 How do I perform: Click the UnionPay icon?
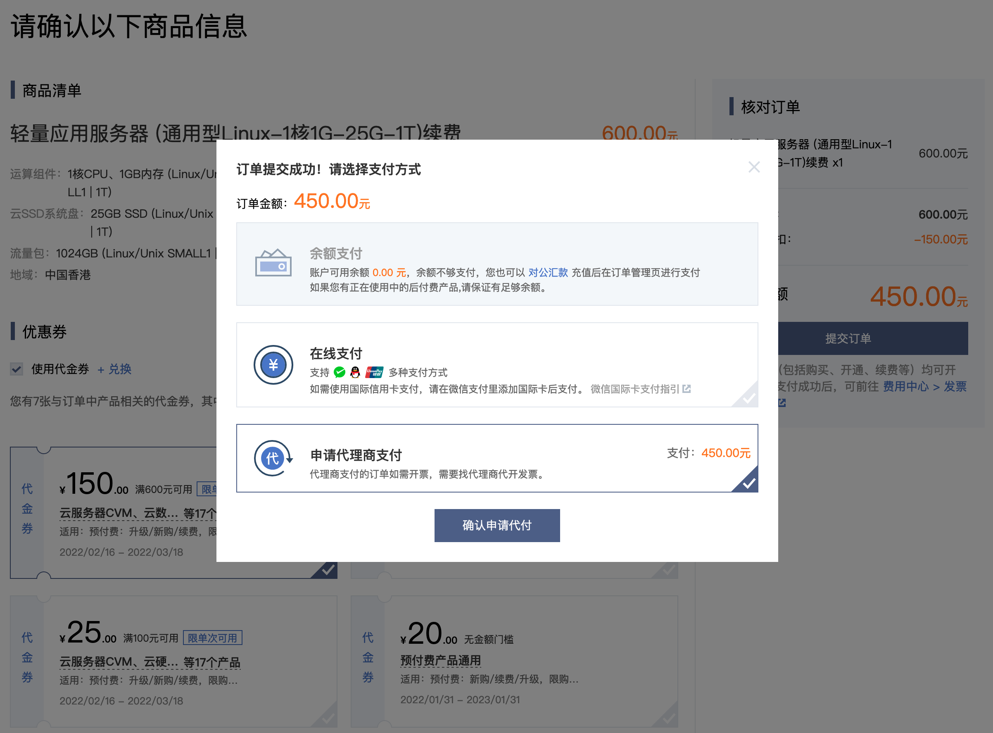coord(374,372)
